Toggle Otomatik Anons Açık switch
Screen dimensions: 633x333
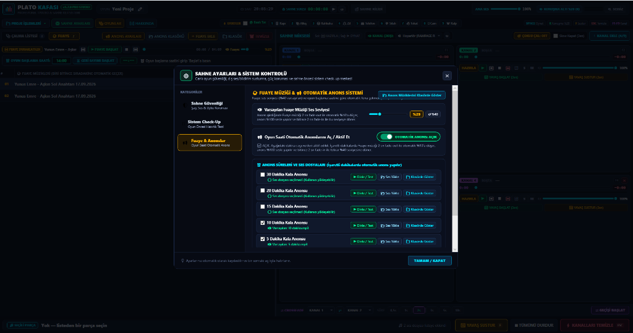tap(409, 137)
